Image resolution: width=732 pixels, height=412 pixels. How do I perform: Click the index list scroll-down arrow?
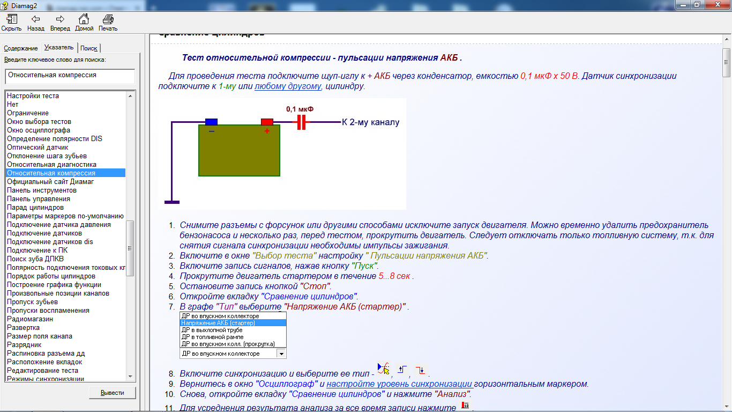coord(130,376)
